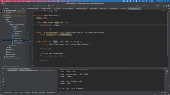Open macOS Wi-Fi status menu

[x=146, y=1]
